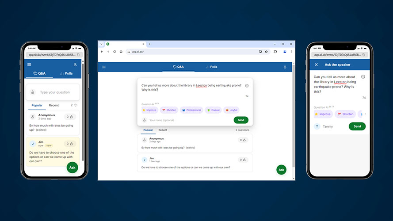Click the desktop browser's vertical scrollbar

[294, 110]
